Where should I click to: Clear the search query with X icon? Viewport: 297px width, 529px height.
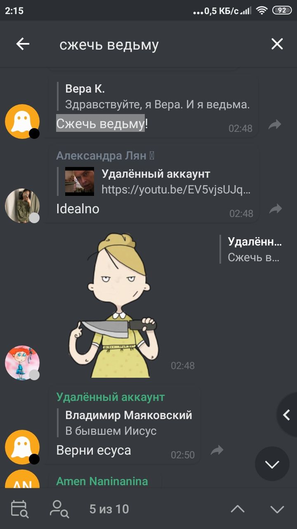(x=277, y=44)
